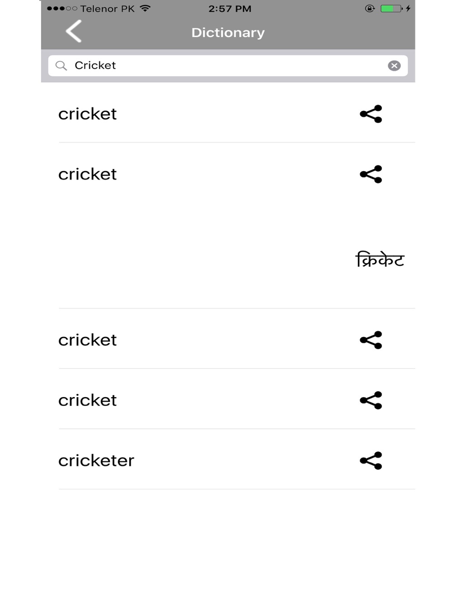This screenshot has height=604, width=452.
Task: Tap the green battery indicator
Action: (391, 8)
